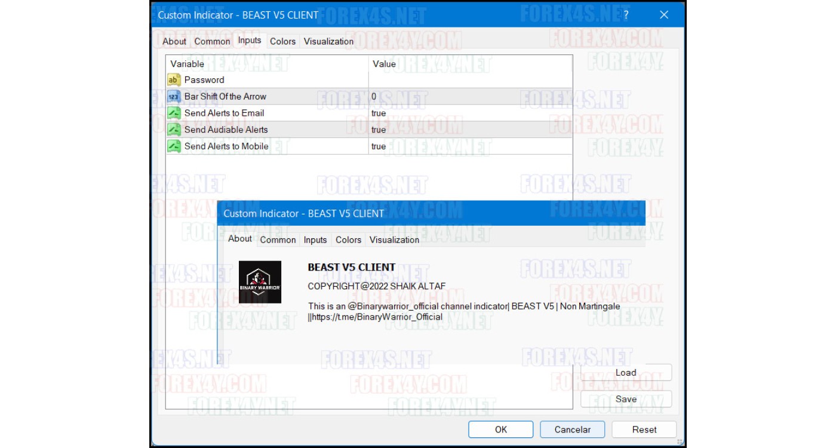Image resolution: width=836 pixels, height=448 pixels.
Task: Open the Colors tab in main dialog
Action: click(x=282, y=41)
